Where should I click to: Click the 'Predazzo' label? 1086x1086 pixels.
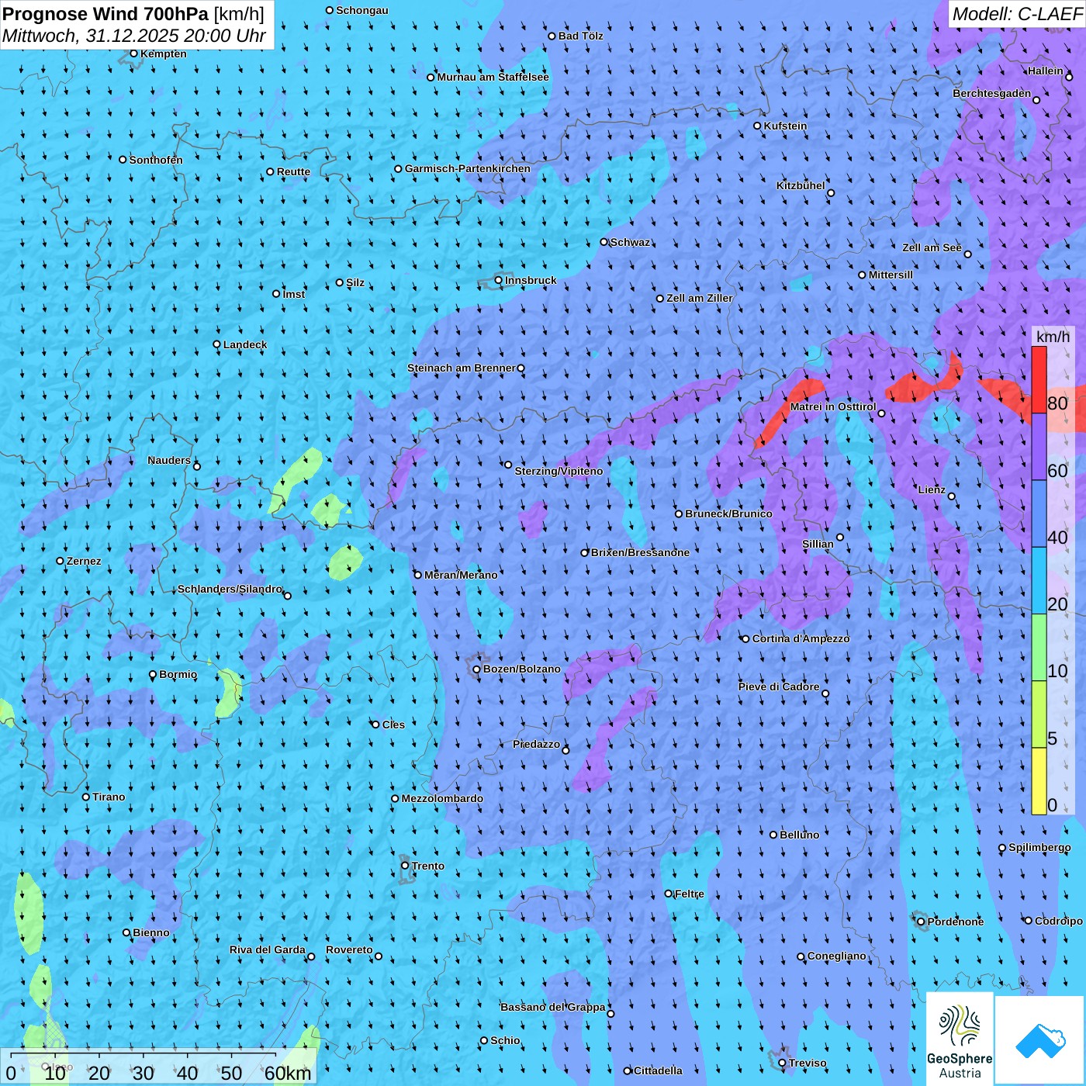tap(536, 744)
